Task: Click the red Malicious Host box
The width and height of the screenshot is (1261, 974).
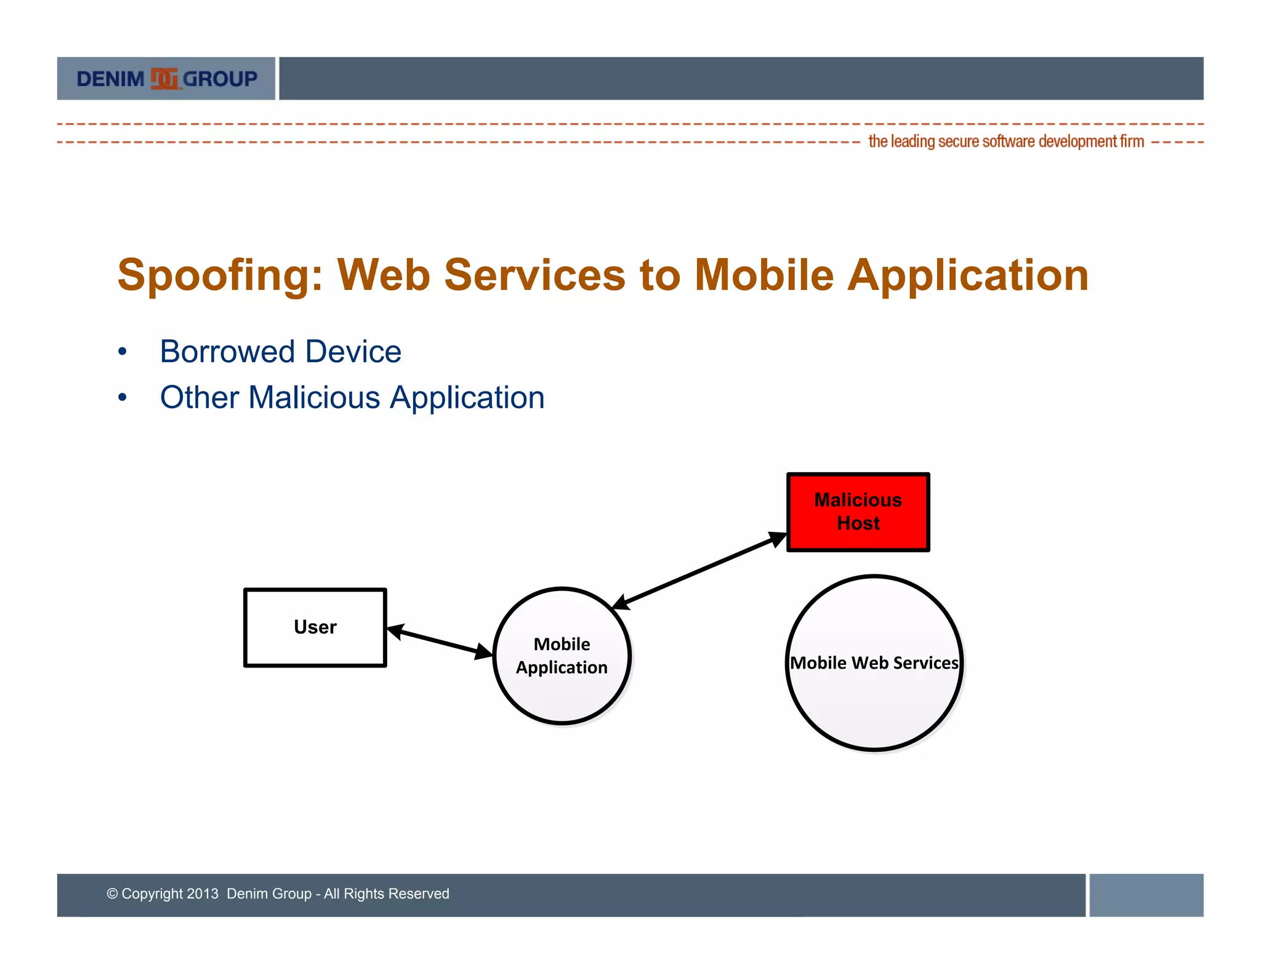Action: click(858, 512)
